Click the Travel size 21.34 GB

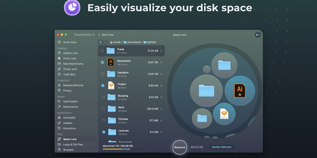point(153,51)
